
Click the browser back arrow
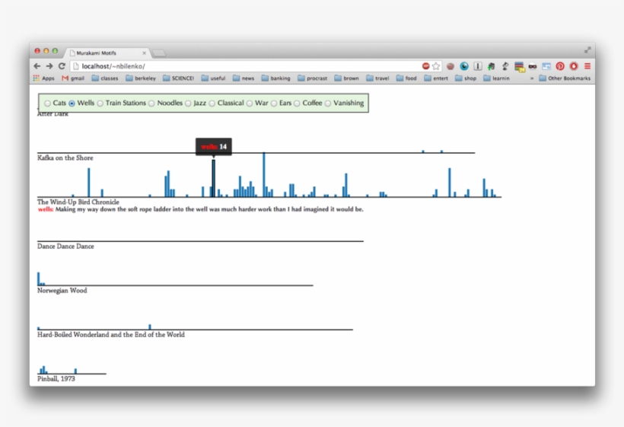coord(37,66)
